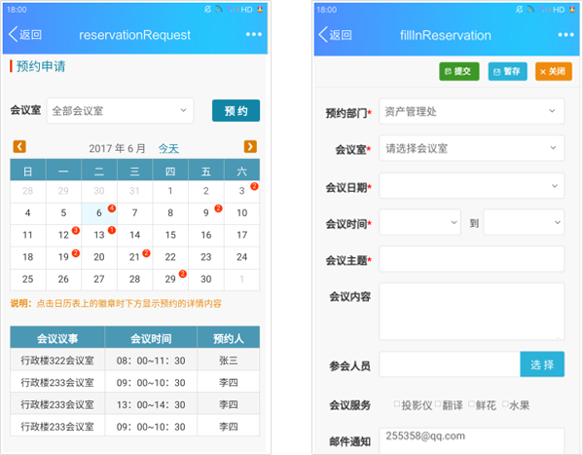This screenshot has height=455, width=583.
Task: Click the red badge on June 6
Action: pyautogui.click(x=112, y=209)
